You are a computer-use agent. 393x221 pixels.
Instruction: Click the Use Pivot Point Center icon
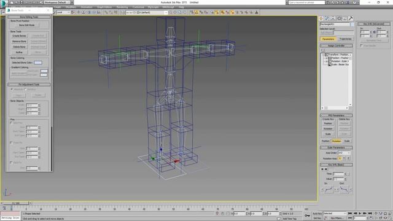[x=74, y=12]
